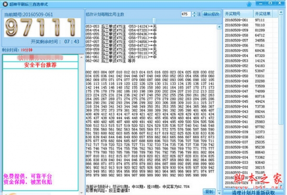The height and width of the screenshot is (195, 287).
Task: Increase bet count with stepper up arrow
Action: [194, 13]
